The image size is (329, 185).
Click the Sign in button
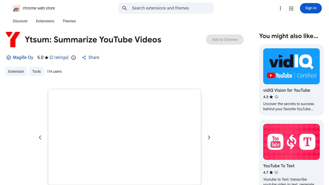[x=311, y=8]
